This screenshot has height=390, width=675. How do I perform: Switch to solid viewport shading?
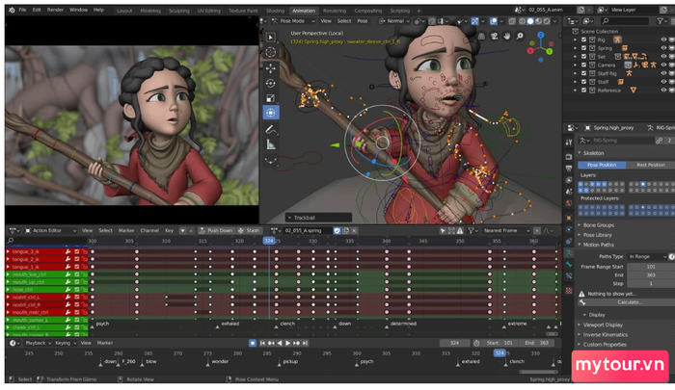(x=530, y=21)
